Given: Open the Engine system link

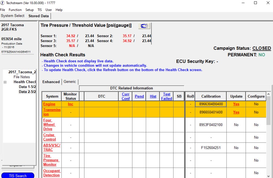Looking at the screenshot, I should [x=49, y=104].
